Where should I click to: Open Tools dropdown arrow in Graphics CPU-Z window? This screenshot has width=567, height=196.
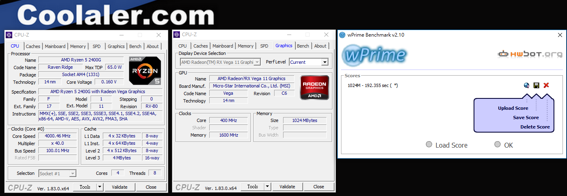click(x=268, y=187)
